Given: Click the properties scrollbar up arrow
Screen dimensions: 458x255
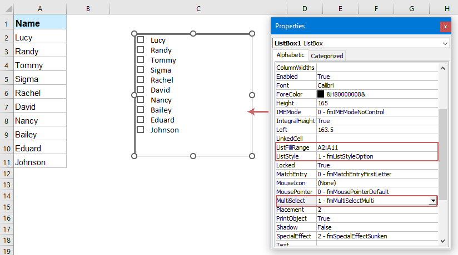Looking at the screenshot, I should point(443,68).
